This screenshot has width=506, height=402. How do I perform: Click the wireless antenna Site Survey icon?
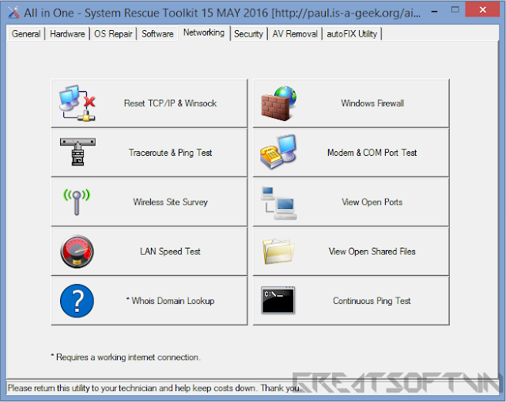point(77,202)
